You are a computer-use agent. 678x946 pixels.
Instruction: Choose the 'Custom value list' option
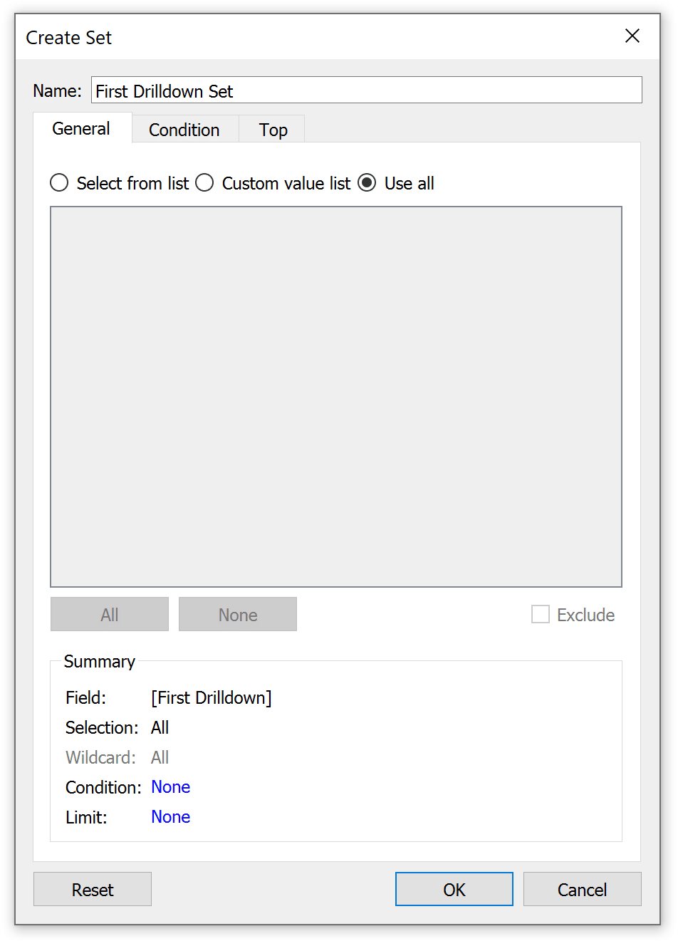coord(204,183)
